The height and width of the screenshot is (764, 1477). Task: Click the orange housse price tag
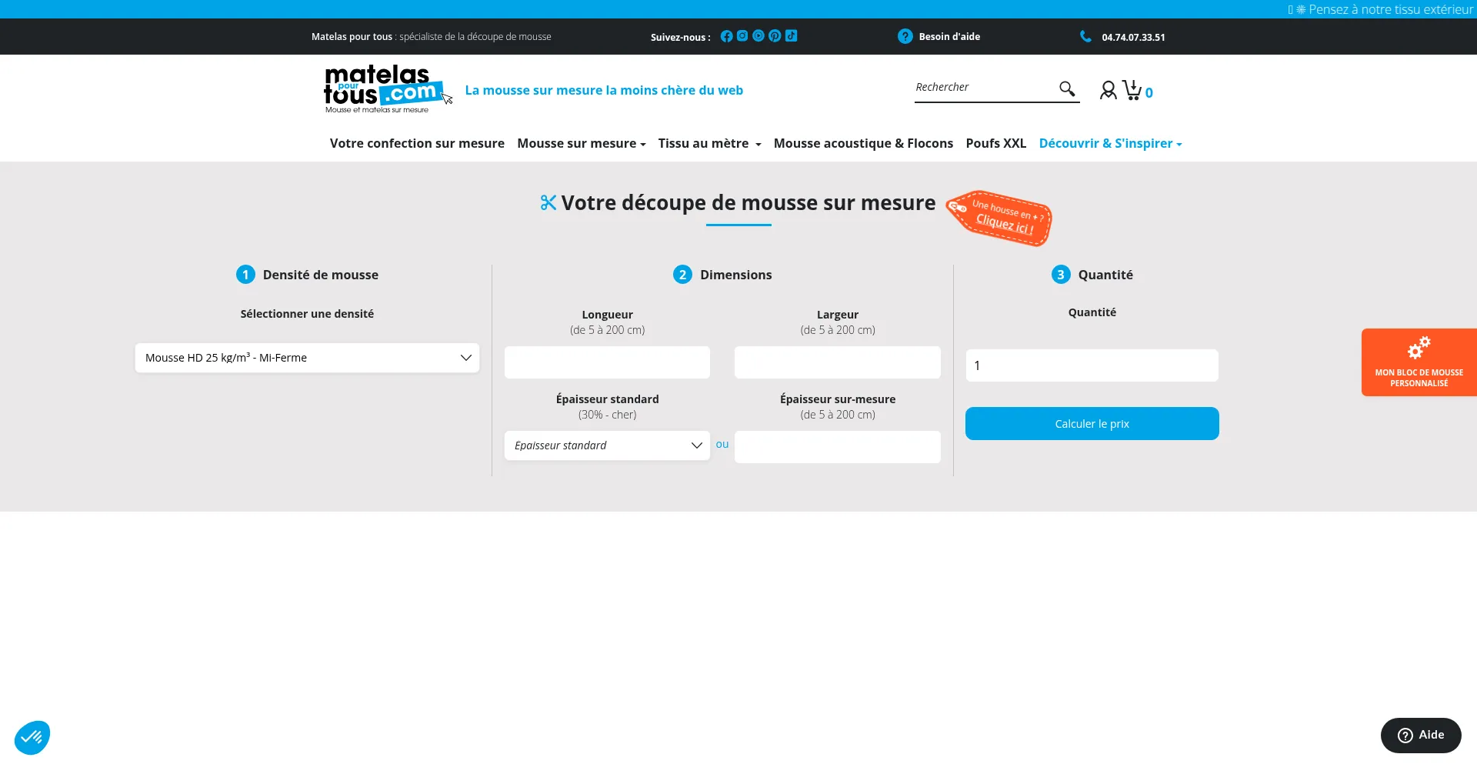[x=999, y=218]
